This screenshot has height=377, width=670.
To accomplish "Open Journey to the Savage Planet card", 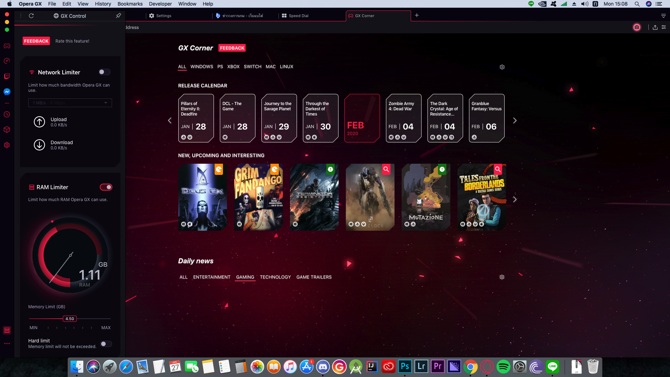I will [x=279, y=118].
